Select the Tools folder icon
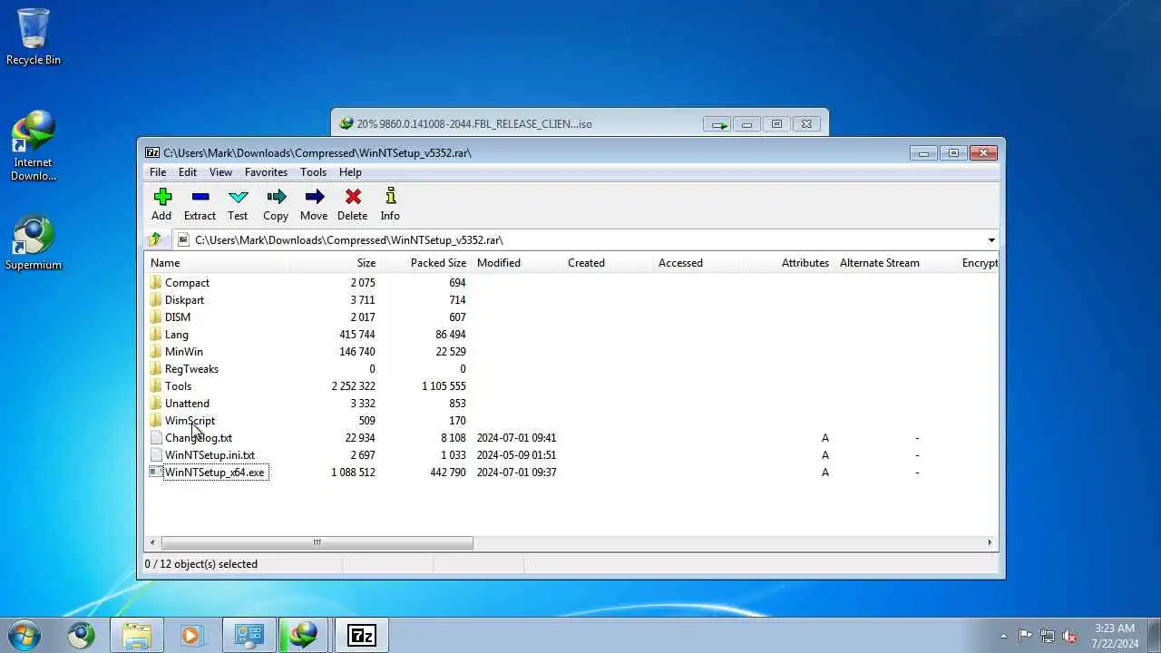Image resolution: width=1161 pixels, height=653 pixels. click(156, 386)
